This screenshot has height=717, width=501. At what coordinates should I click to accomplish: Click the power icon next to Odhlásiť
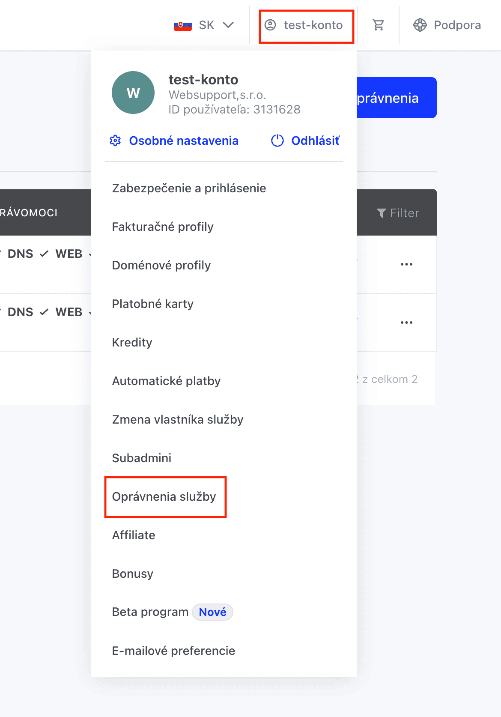(277, 140)
